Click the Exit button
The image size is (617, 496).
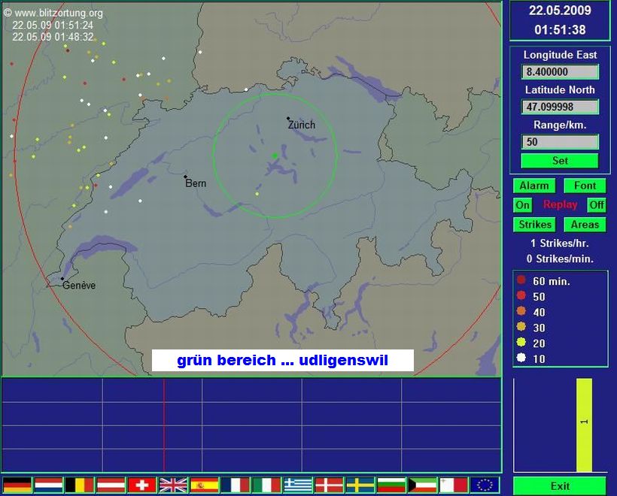(x=560, y=485)
